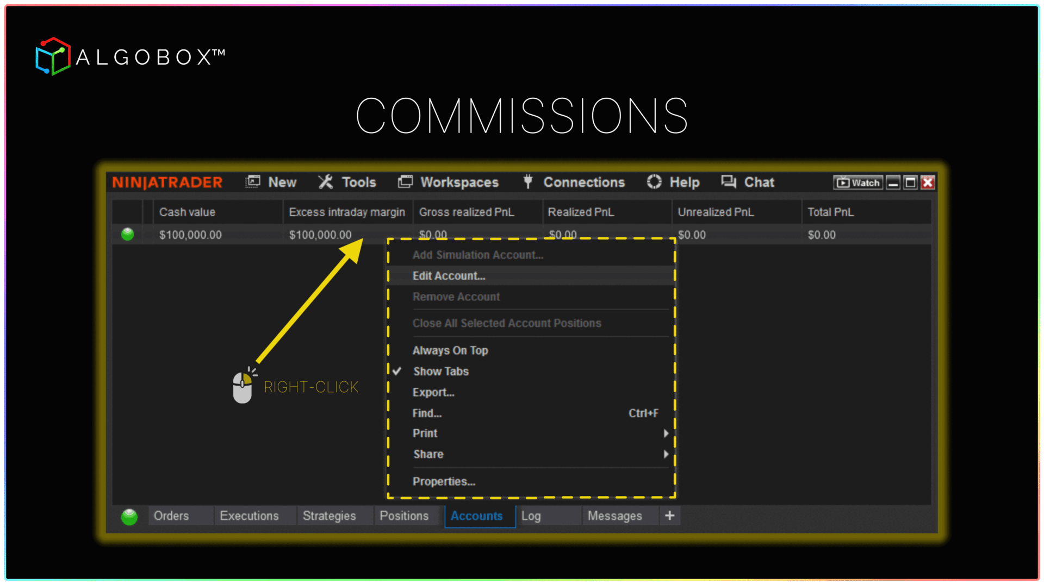Switch to the Orders tab
The image size is (1044, 585).
(171, 516)
